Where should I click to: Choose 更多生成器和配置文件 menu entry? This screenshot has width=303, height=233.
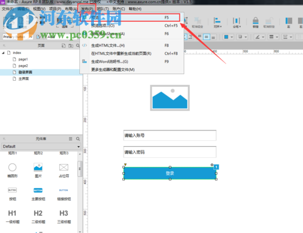pyautogui.click(x=132, y=70)
